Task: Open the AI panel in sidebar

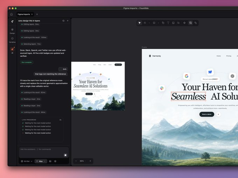Action: tap(12, 50)
